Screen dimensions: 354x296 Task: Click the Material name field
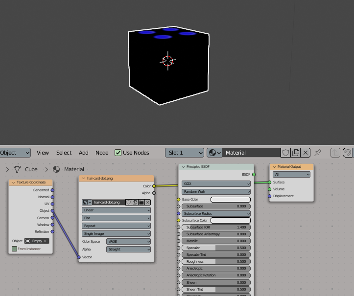click(x=252, y=153)
